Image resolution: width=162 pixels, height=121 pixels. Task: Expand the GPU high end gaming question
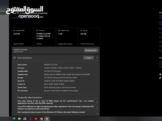(x=97, y=108)
